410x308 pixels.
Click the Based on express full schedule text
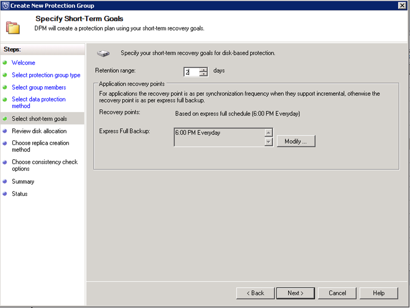(x=237, y=114)
